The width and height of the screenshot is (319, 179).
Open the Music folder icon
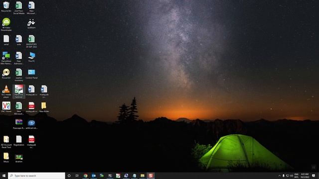point(6,158)
